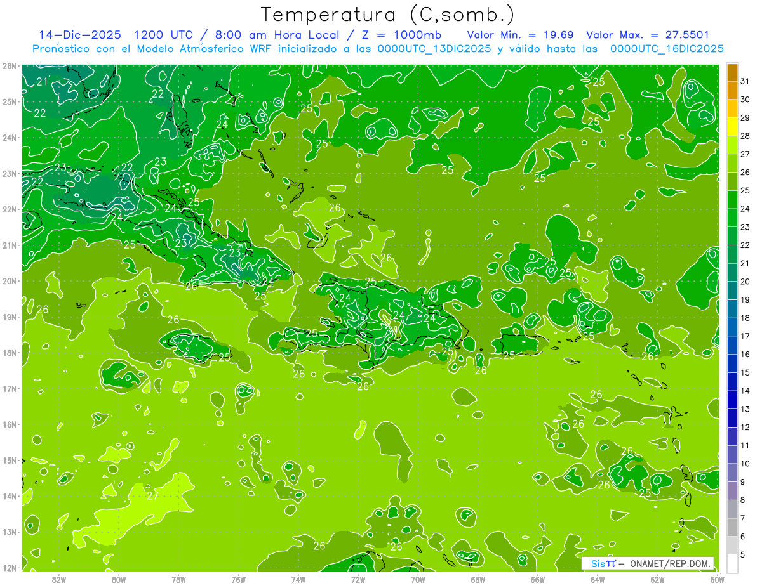Click the "72W" longitude label

coord(358,578)
